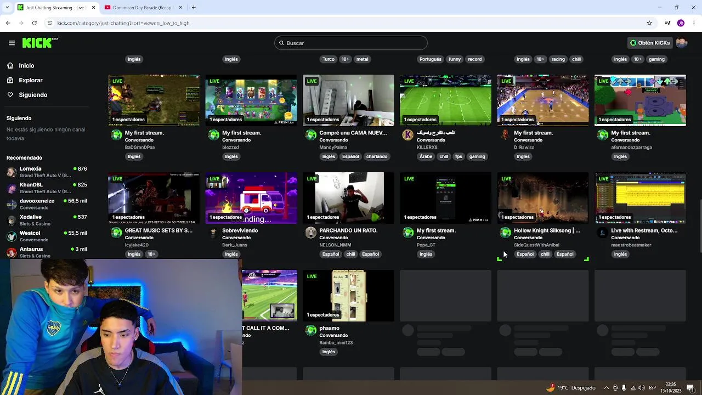Click the 'racing' tag in top row
The height and width of the screenshot is (395, 702).
pos(558,59)
